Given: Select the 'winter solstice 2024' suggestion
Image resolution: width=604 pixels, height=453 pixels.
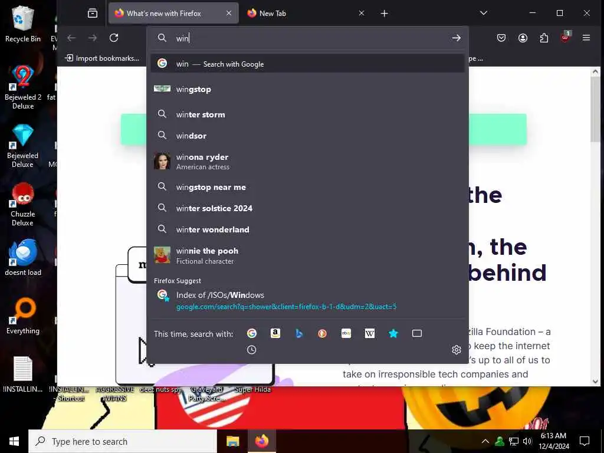Looking at the screenshot, I should pyautogui.click(x=307, y=208).
